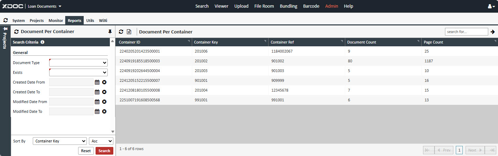
Task: Pin the Document Per Container search panel
Action: pyautogui.click(x=110, y=32)
